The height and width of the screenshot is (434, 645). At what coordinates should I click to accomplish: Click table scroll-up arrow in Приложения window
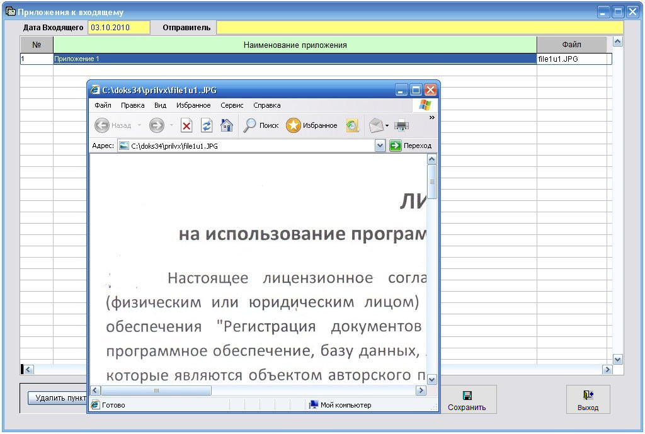pos(617,42)
